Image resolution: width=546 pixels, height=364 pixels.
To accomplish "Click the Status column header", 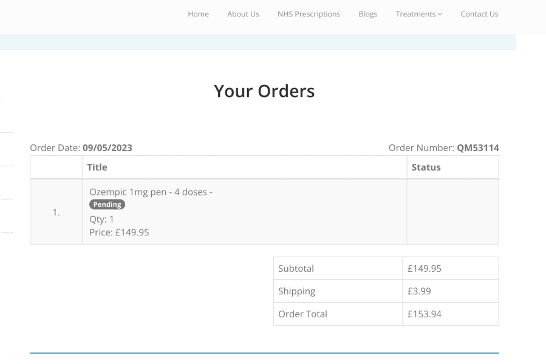I will tap(426, 167).
